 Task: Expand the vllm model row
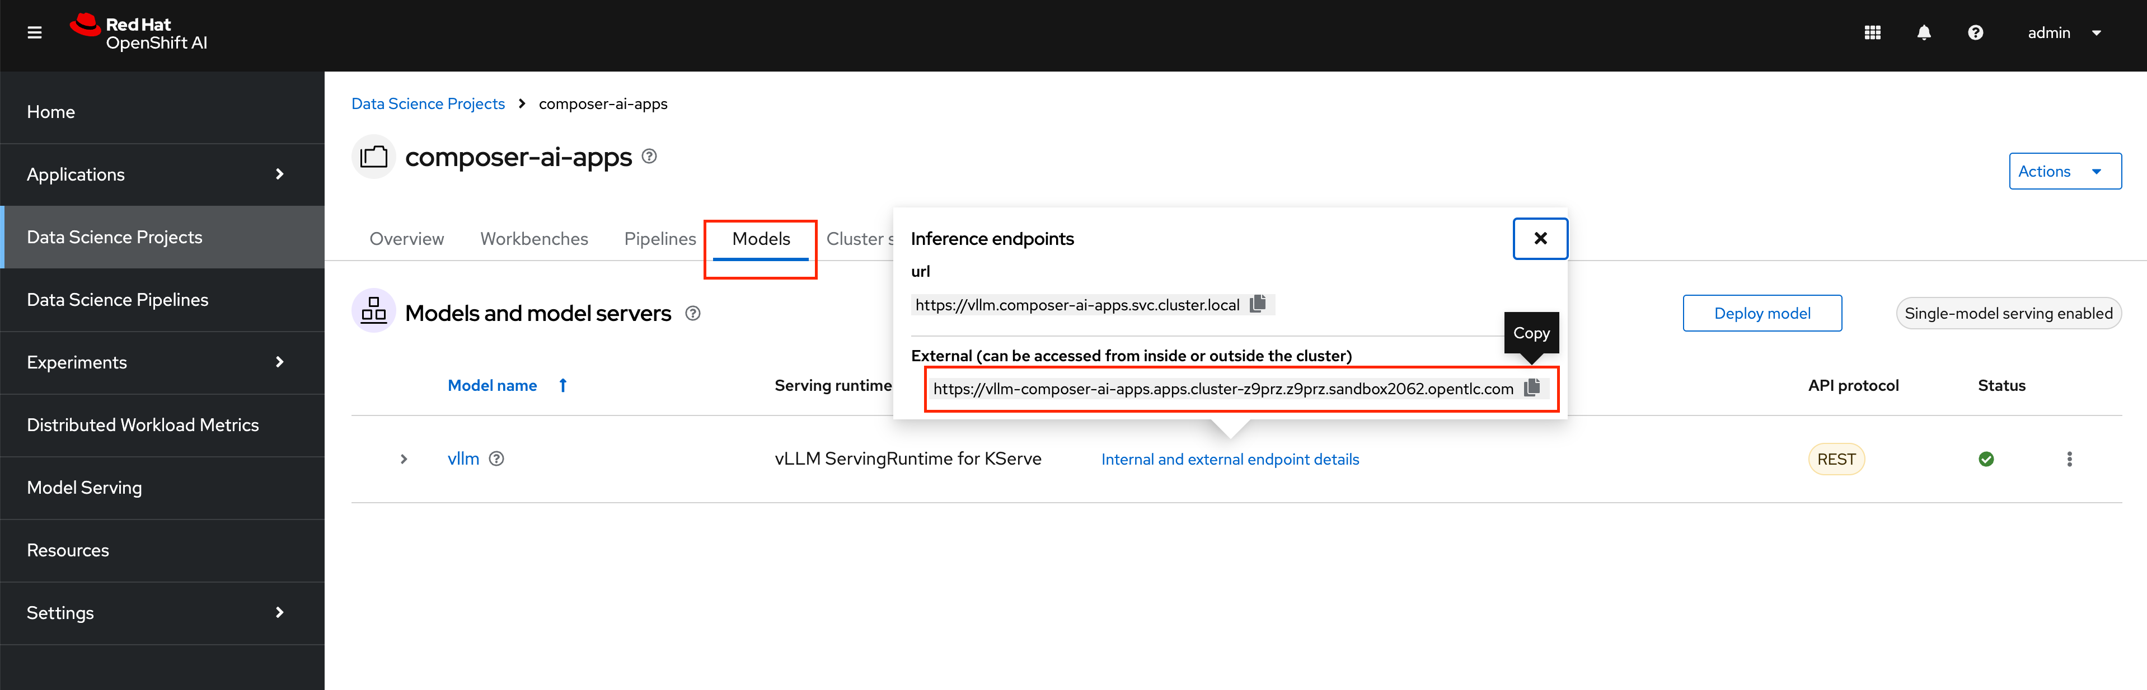click(402, 459)
